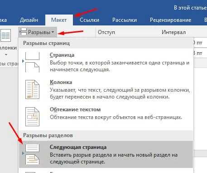Select Следующая страница section break

106,154
